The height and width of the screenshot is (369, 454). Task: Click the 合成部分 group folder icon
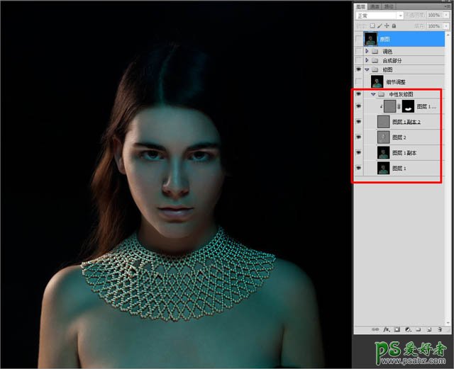(x=375, y=60)
